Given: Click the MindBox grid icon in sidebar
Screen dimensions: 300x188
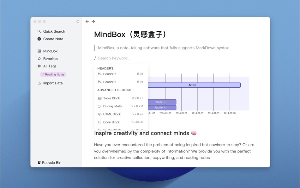Looking at the screenshot, I should (x=39, y=51).
